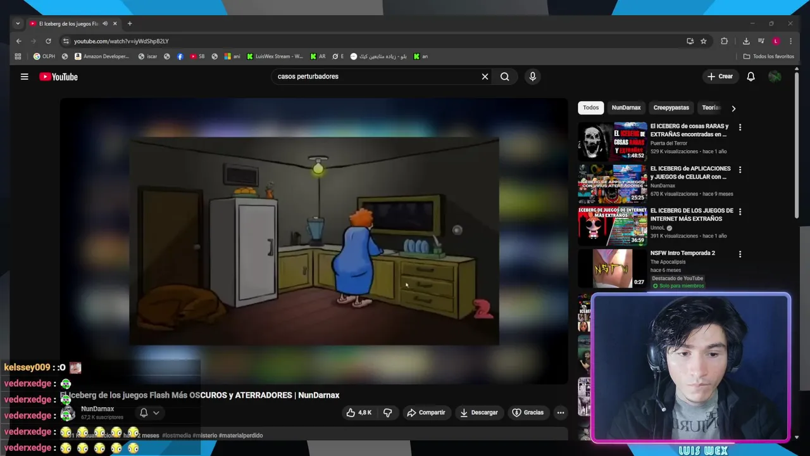This screenshot has width=810, height=456.
Task: Select the Todos filter chip
Action: 590,108
